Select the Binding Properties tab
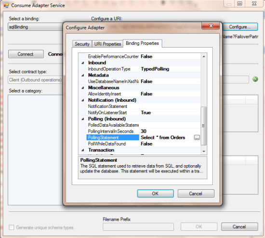Screen dimensions: 265x238 (x=142, y=43)
